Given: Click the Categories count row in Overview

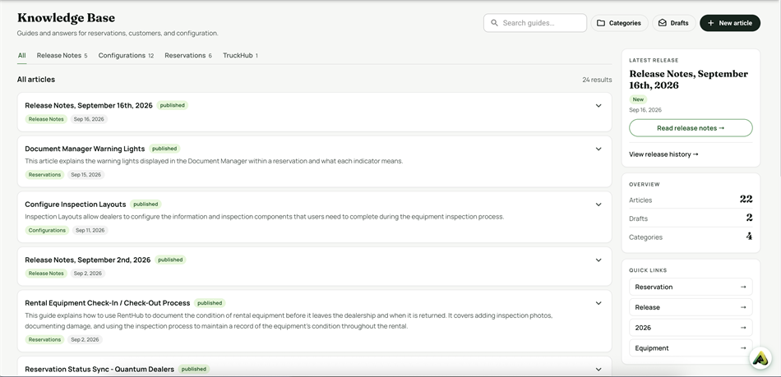Looking at the screenshot, I should 691,237.
